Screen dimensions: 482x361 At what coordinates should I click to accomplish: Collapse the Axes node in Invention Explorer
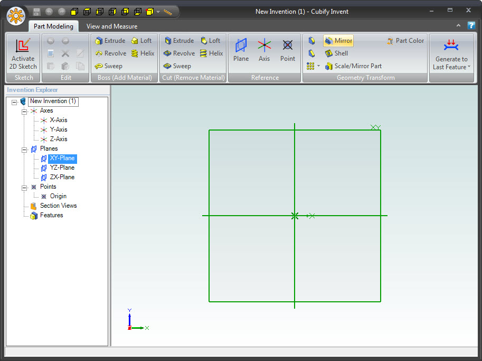click(24, 110)
